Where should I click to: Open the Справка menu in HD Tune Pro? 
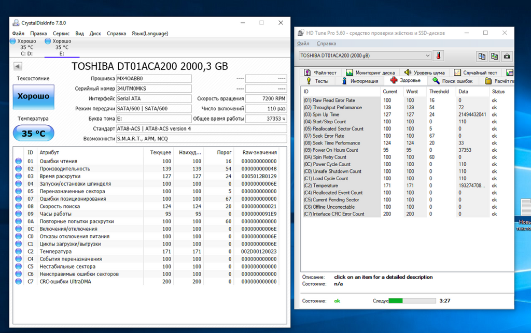(327, 44)
